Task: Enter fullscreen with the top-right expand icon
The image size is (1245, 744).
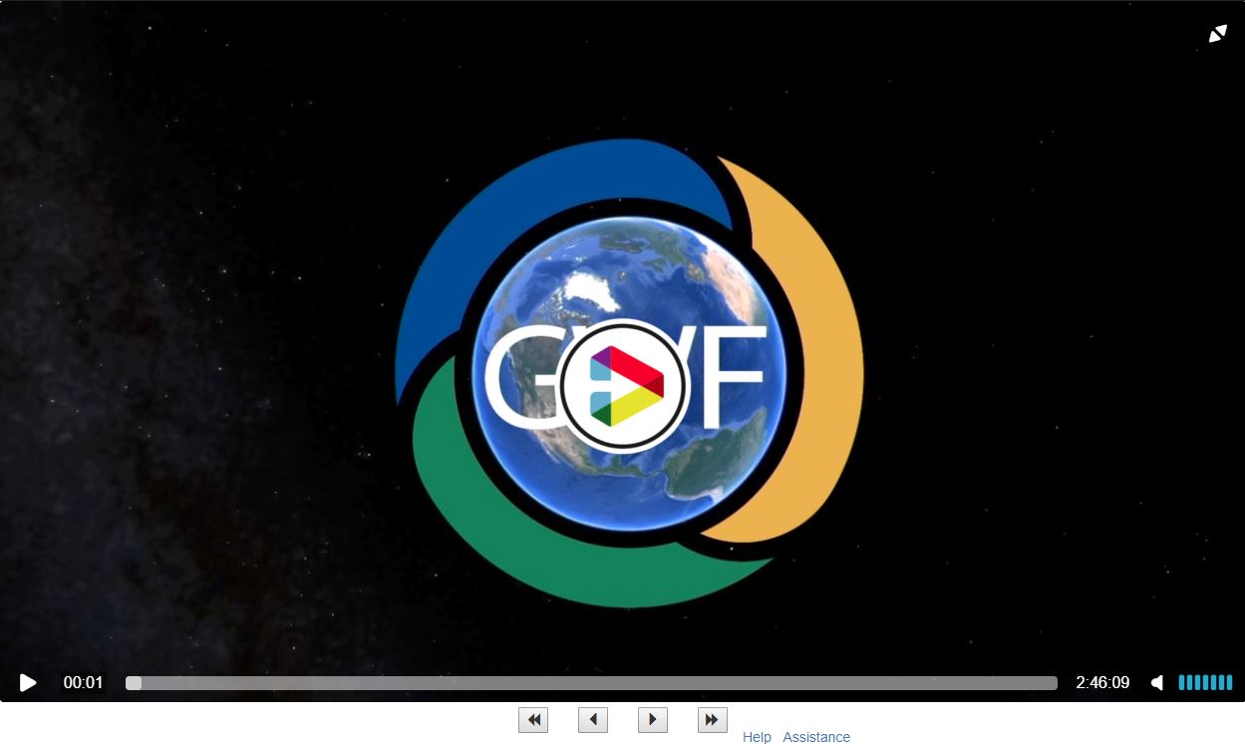Action: [x=1217, y=34]
